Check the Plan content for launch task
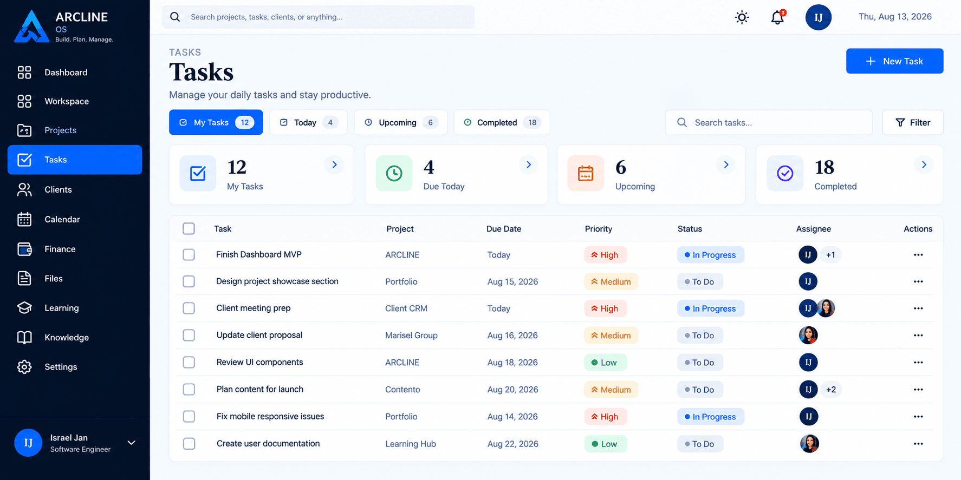 [x=189, y=389]
